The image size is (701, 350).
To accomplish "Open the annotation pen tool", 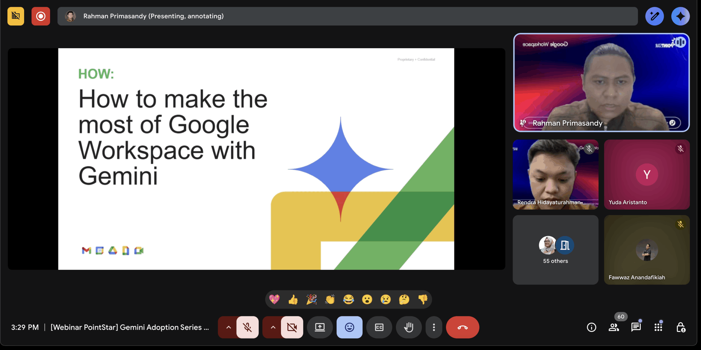I will (654, 16).
